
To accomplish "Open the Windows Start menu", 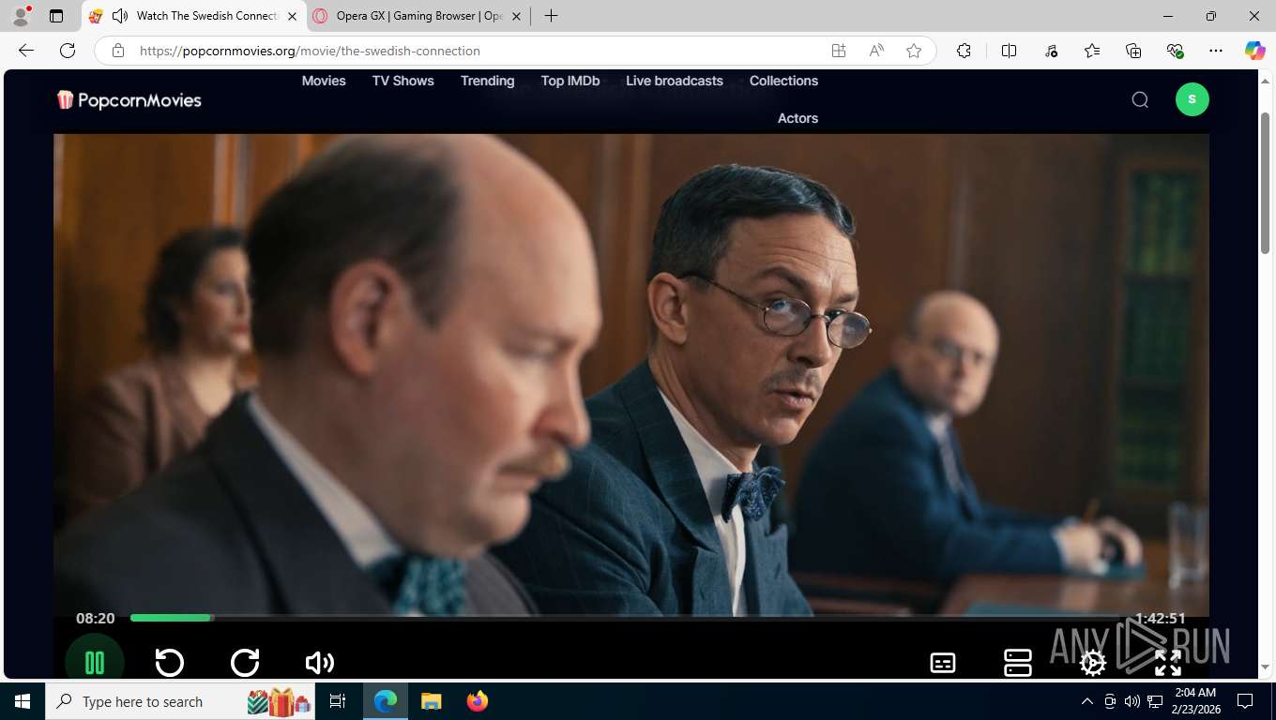I will point(23,701).
